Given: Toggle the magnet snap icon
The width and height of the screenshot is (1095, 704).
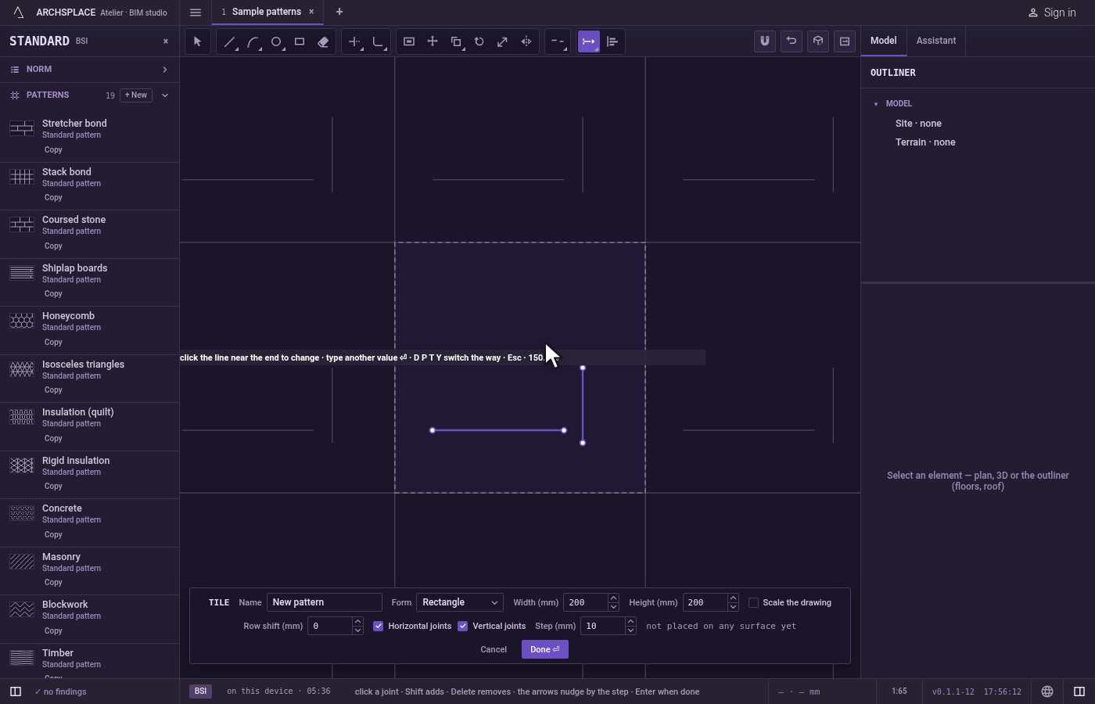Looking at the screenshot, I should tap(765, 41).
